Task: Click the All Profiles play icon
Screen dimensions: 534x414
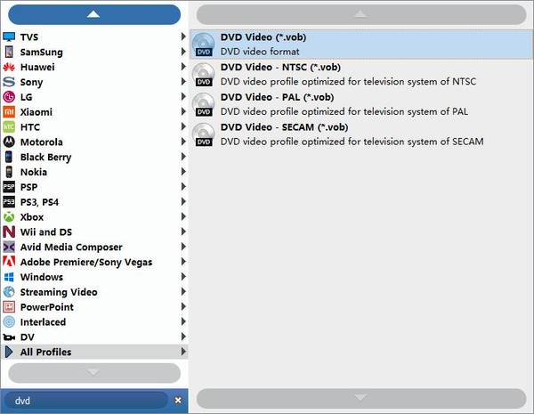Action: [x=9, y=352]
